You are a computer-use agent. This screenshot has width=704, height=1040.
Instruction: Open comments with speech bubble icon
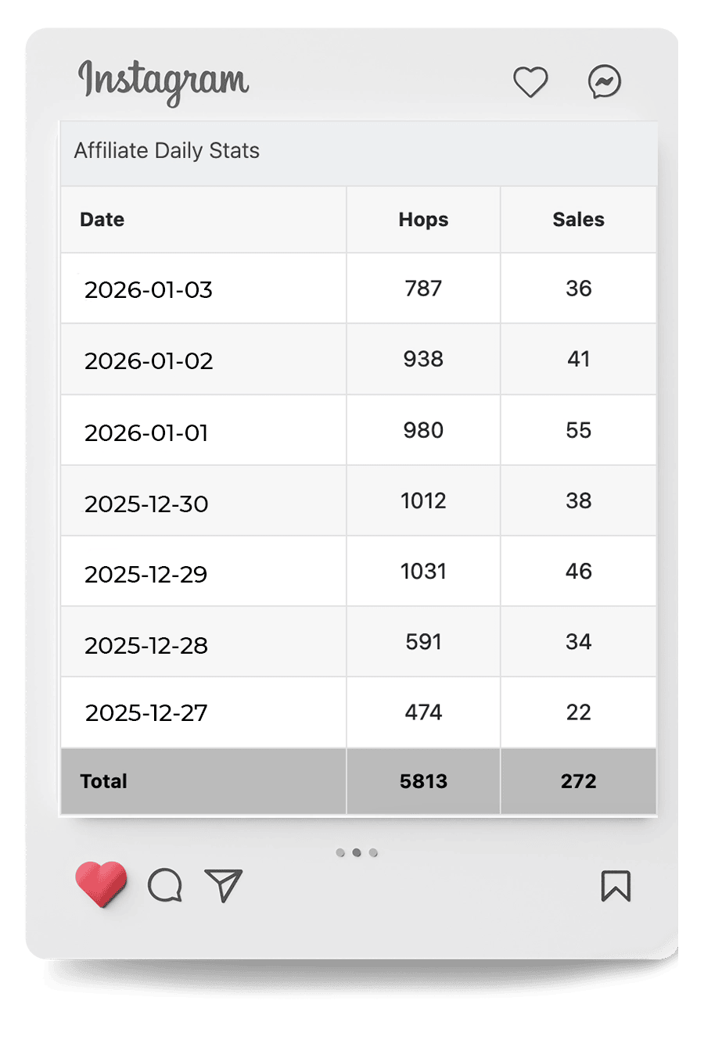pos(165,885)
